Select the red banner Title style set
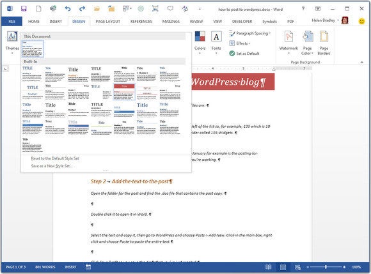371x274 pixels. [x=124, y=91]
